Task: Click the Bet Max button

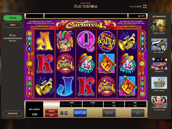Action: [x=109, y=113]
